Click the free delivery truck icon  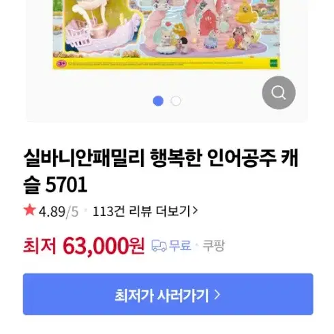pyautogui.click(x=159, y=245)
